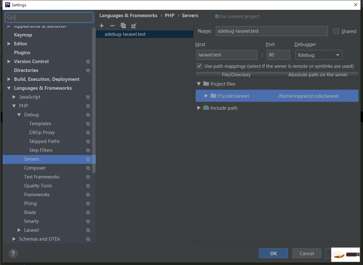Click the Port field showing 80
Image resolution: width=363 pixels, height=265 pixels.
(279, 55)
